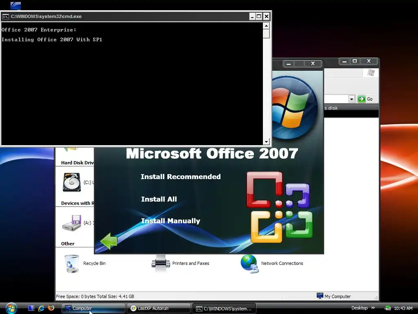Minimize the Computer explorer window

345,61
